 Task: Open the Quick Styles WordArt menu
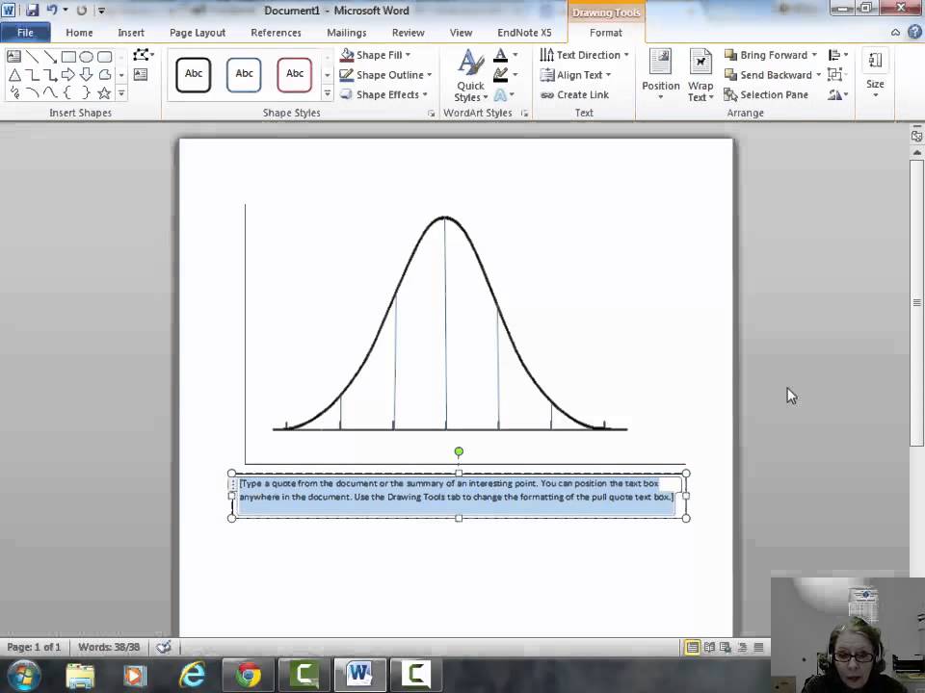pyautogui.click(x=470, y=75)
